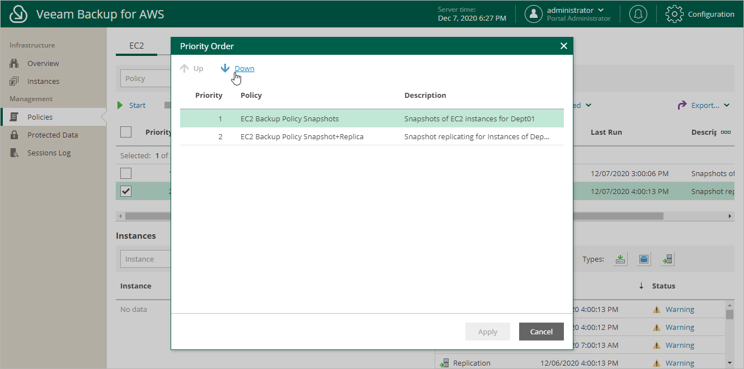The width and height of the screenshot is (744, 369).
Task: Click the purple Export arrow icon
Action: coord(682,105)
